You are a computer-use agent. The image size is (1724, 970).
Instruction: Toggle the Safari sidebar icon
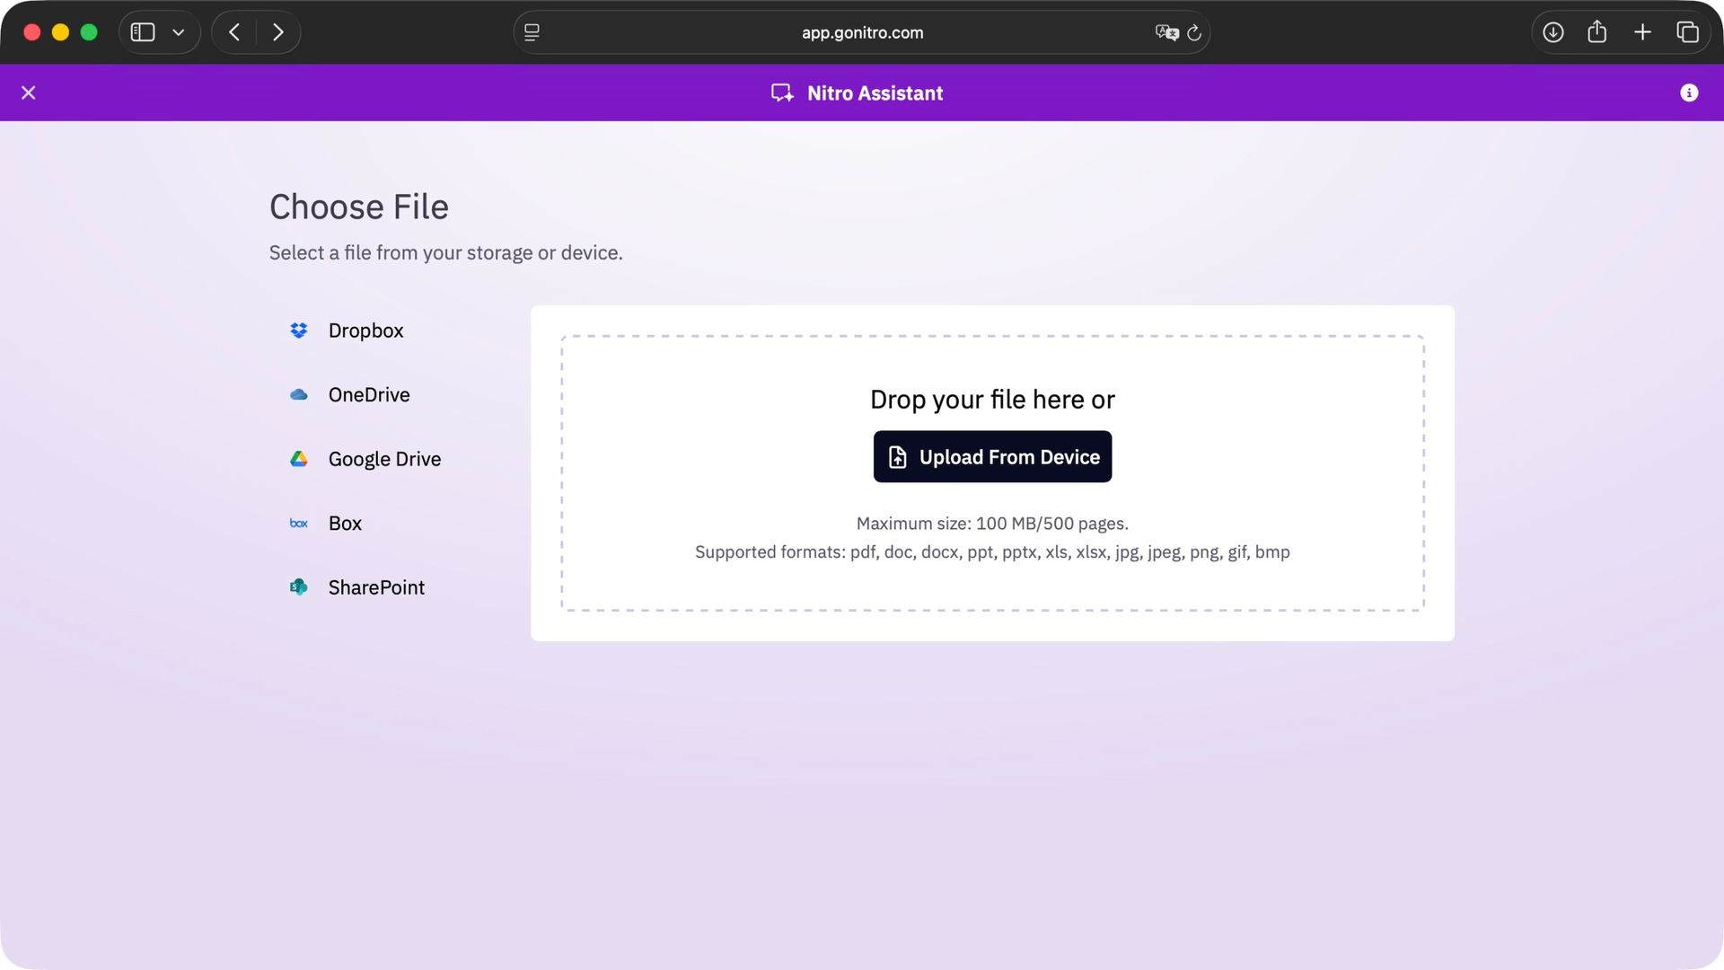(143, 32)
